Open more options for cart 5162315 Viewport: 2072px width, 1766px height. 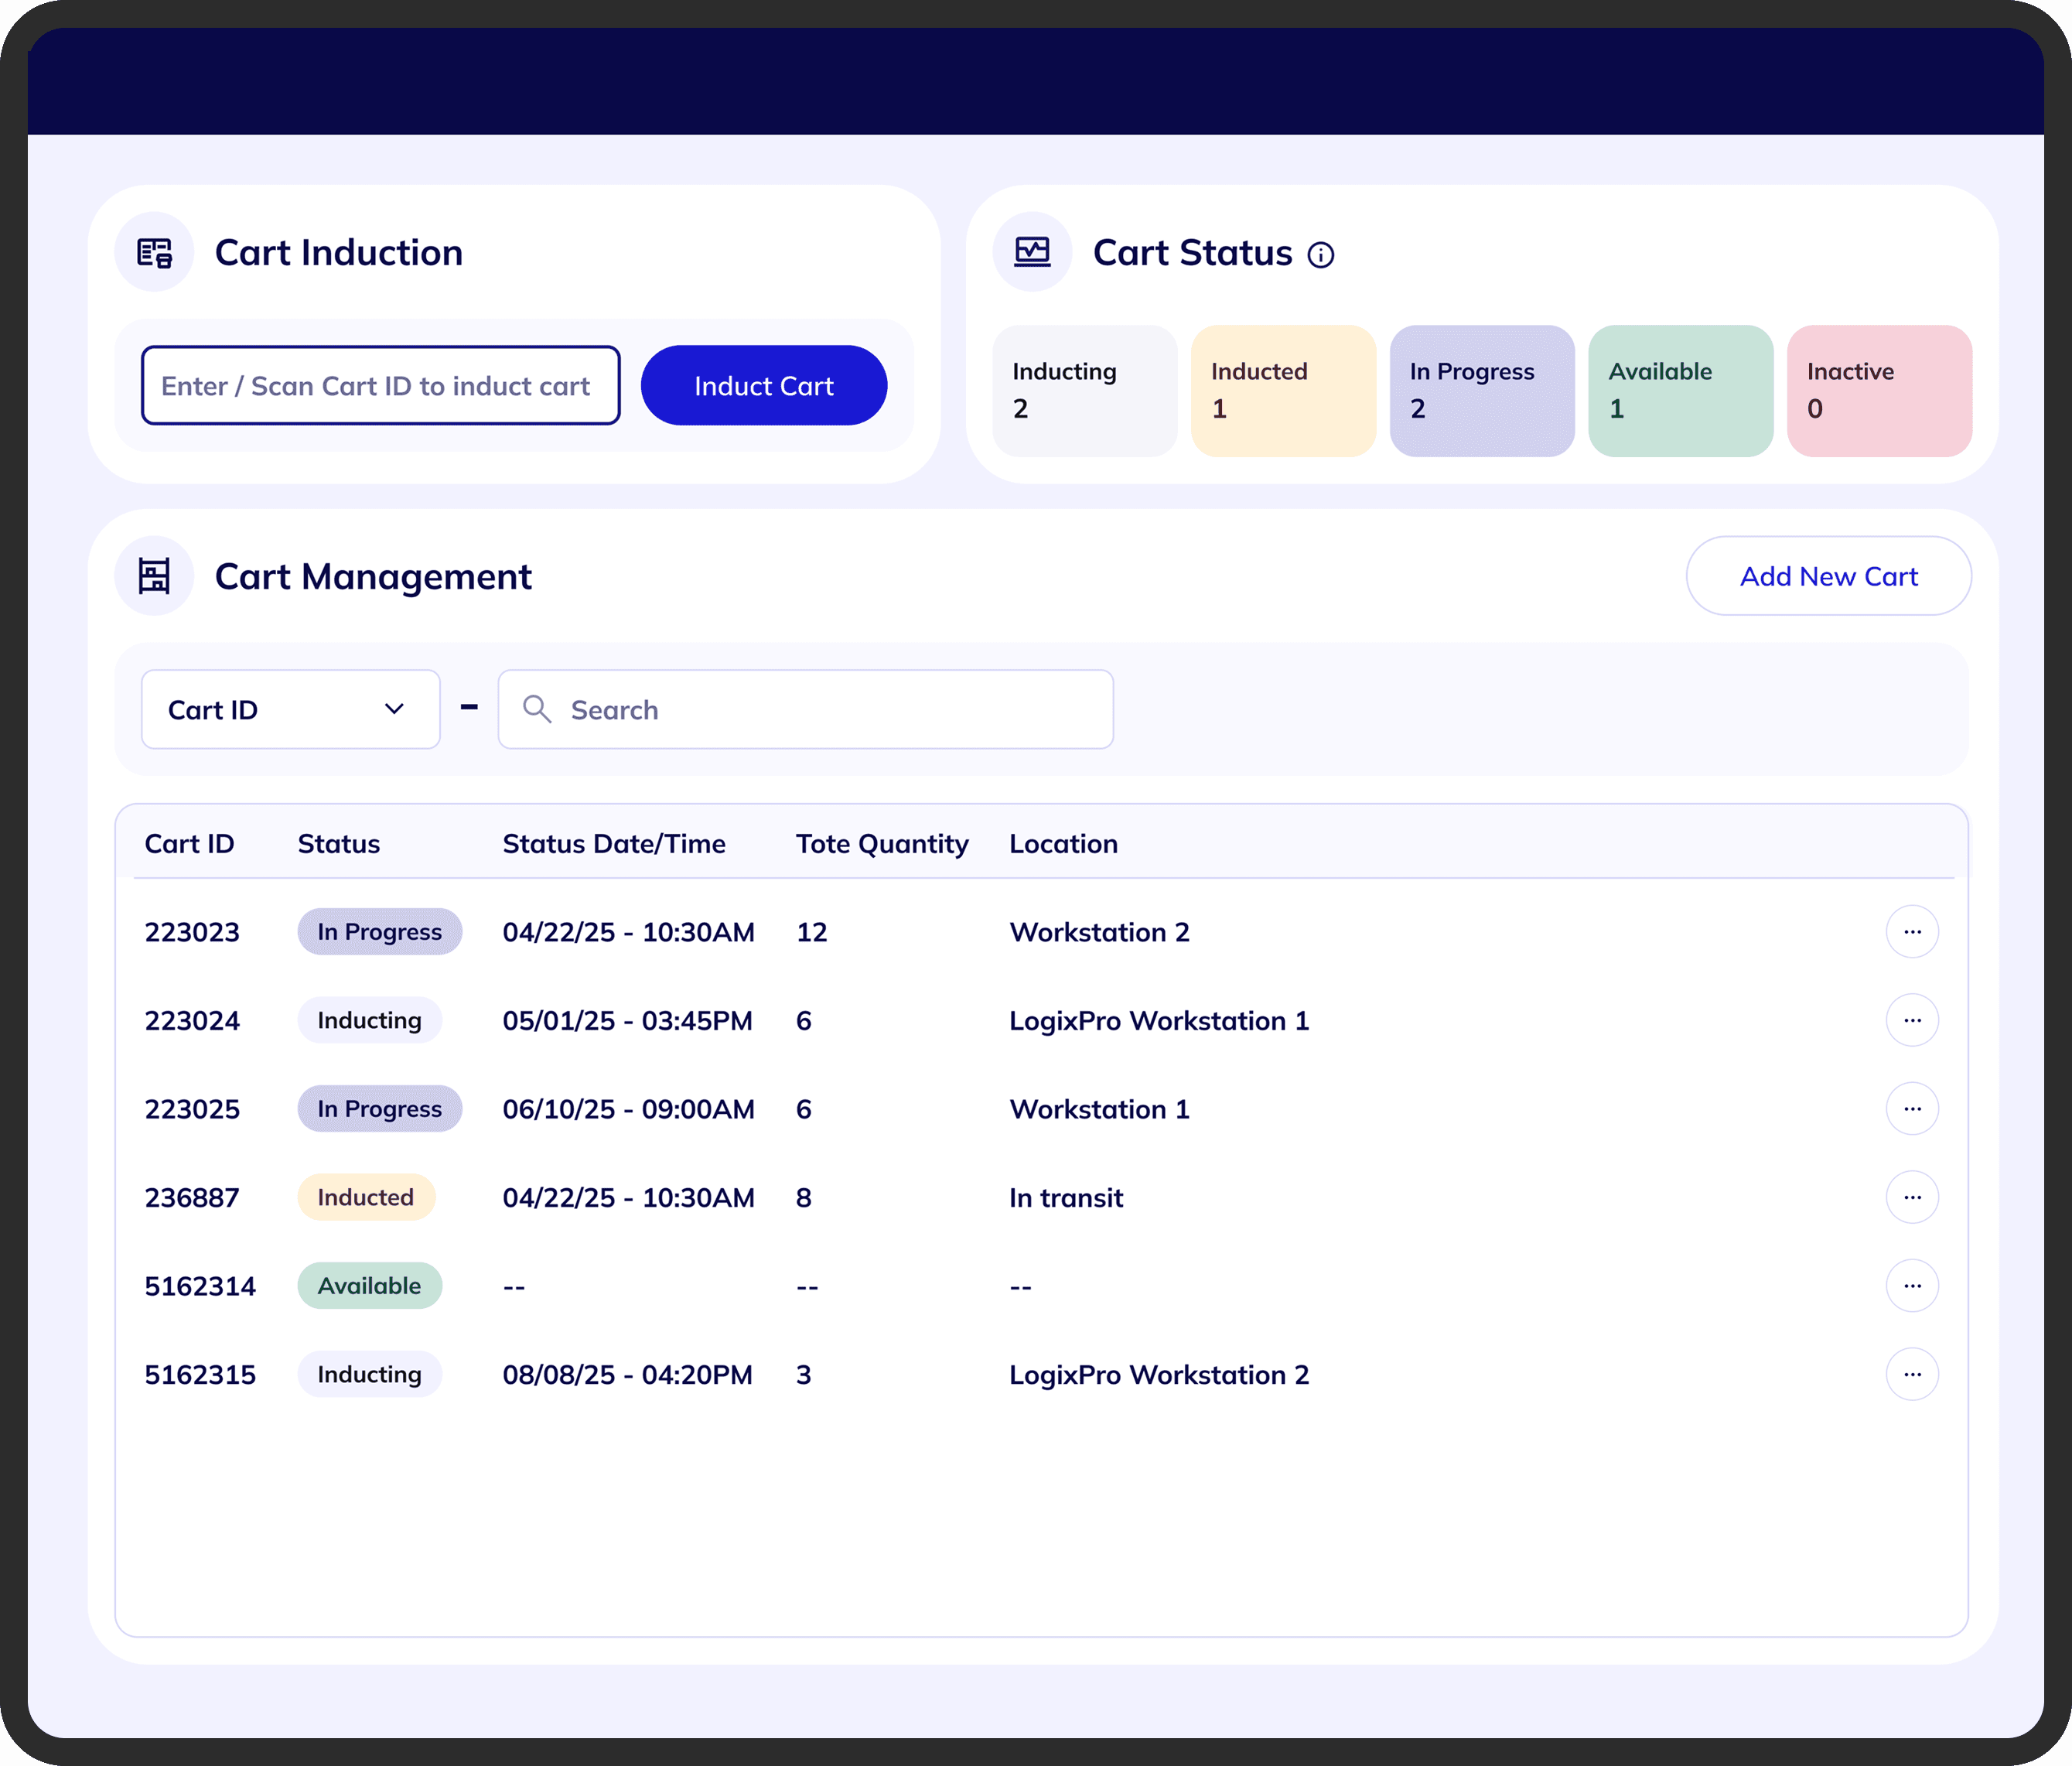1912,1374
